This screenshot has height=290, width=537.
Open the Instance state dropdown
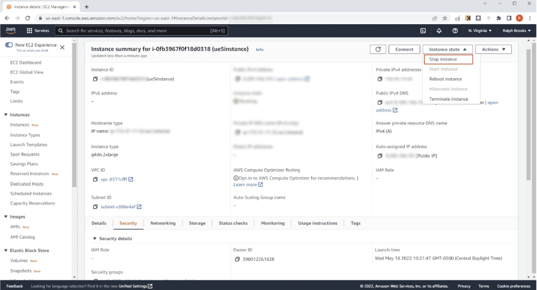448,49
